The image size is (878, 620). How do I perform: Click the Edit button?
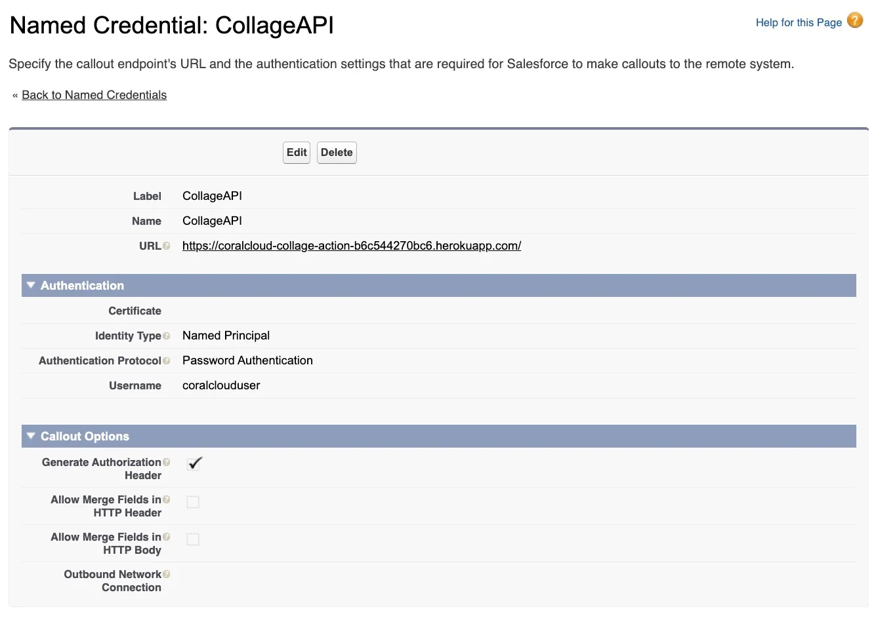pyautogui.click(x=297, y=153)
